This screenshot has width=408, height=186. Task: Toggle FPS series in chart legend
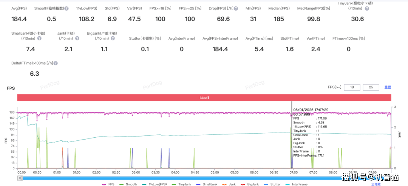(109, 184)
